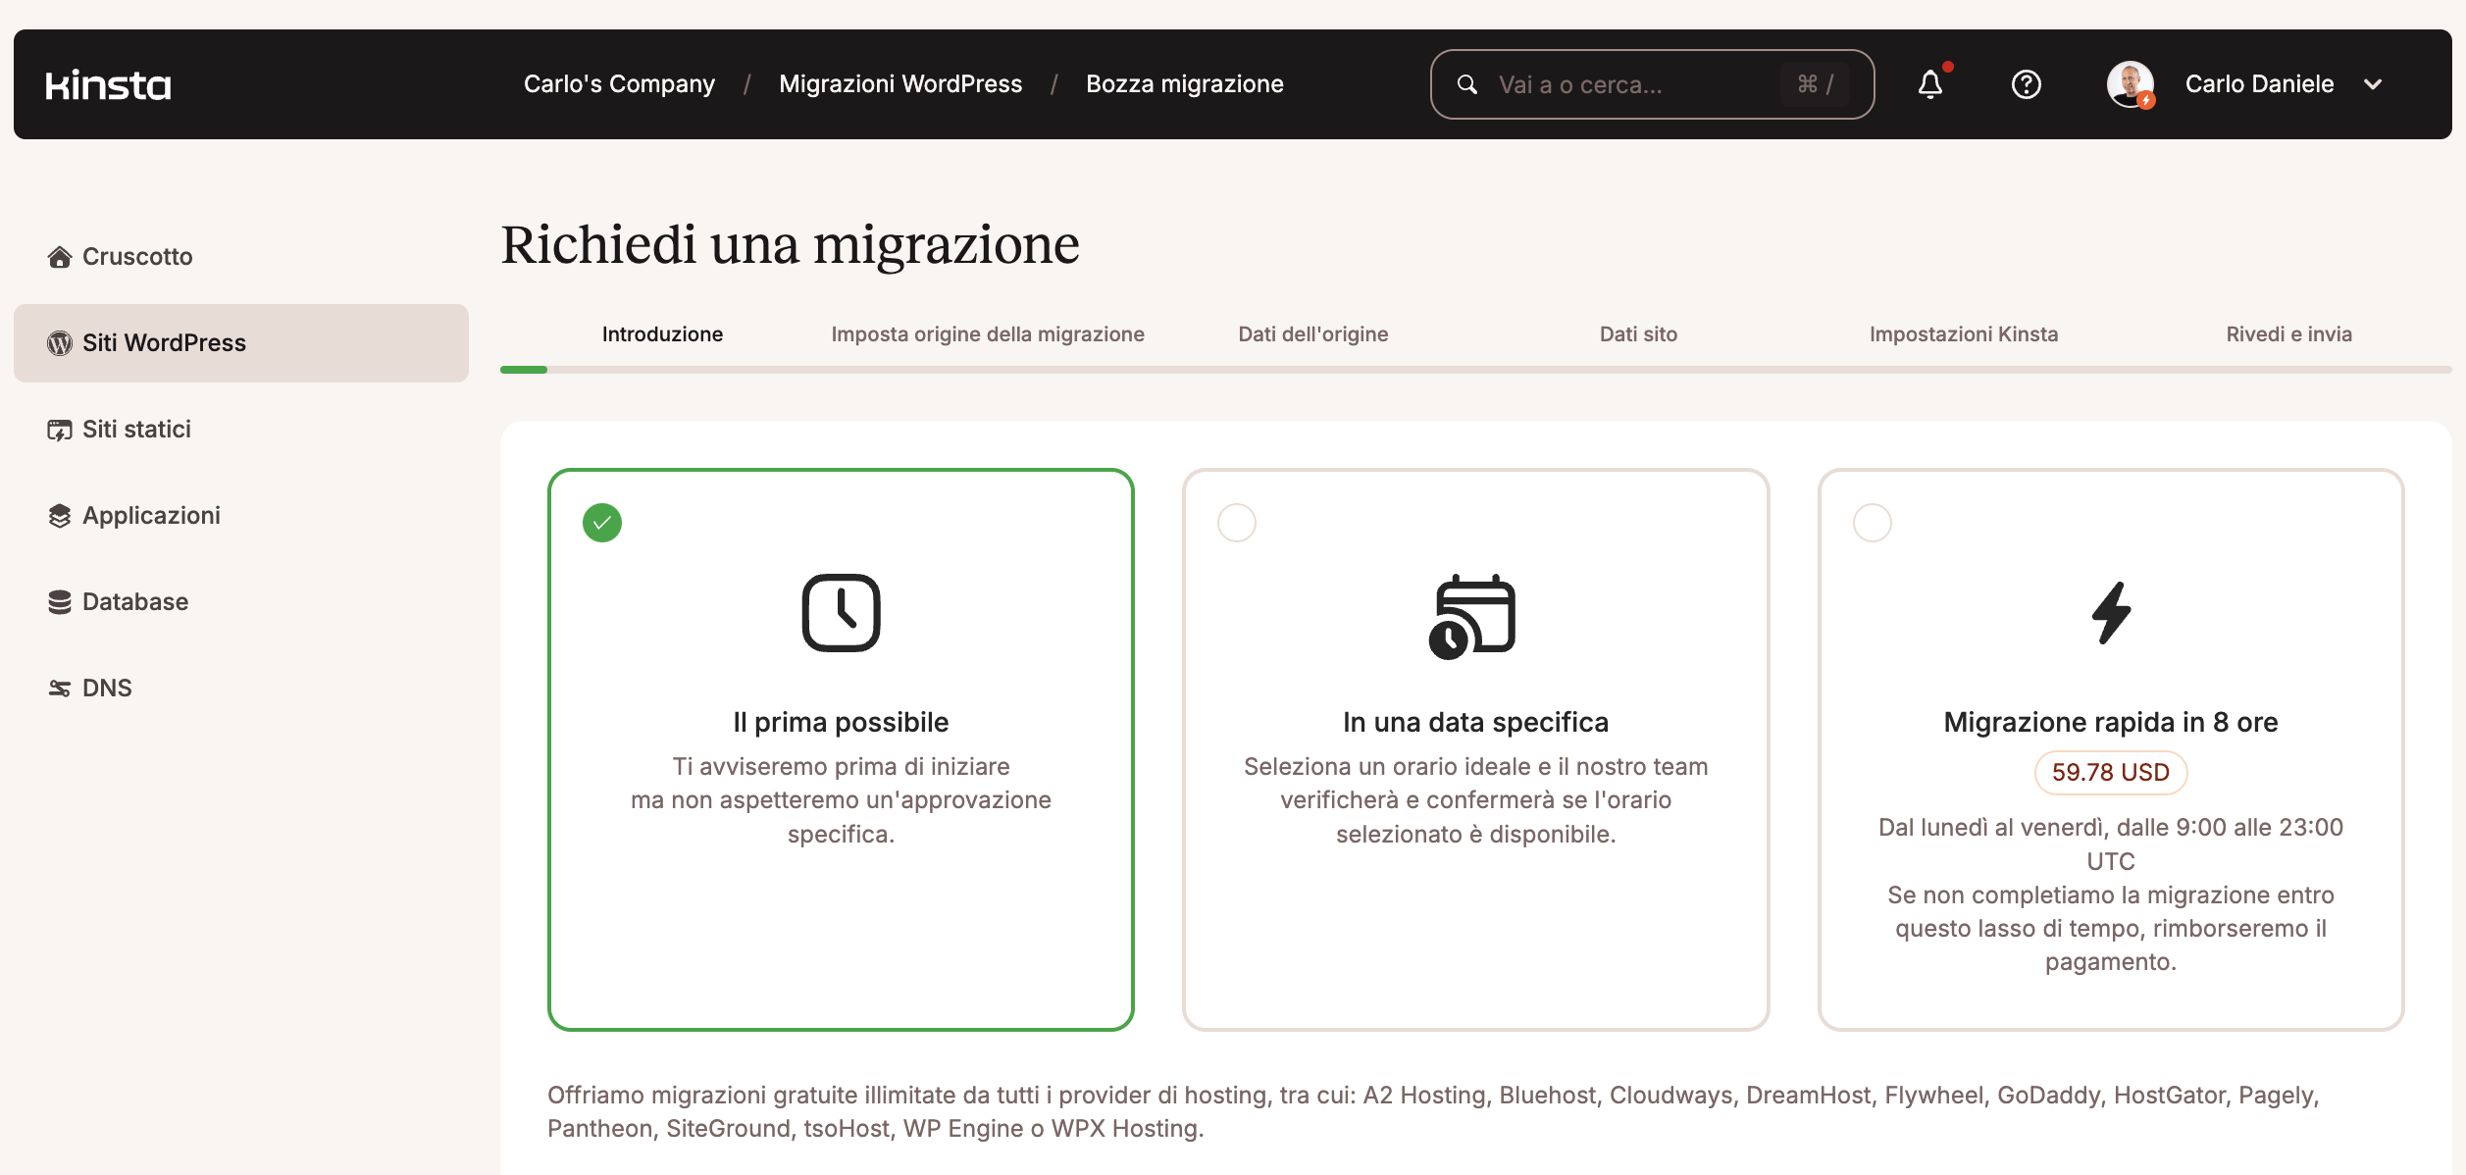The height and width of the screenshot is (1175, 2466).
Task: Click the WordPress icon in sidebar
Action: (x=60, y=343)
